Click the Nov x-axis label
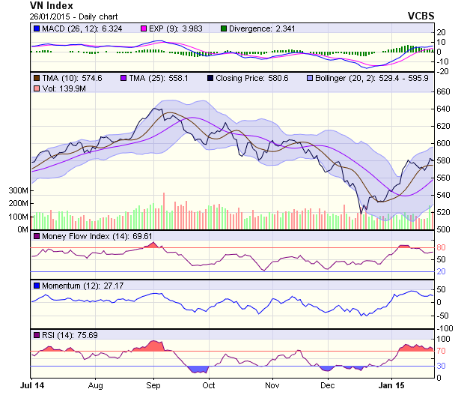This screenshot has width=464, height=401. [272, 385]
